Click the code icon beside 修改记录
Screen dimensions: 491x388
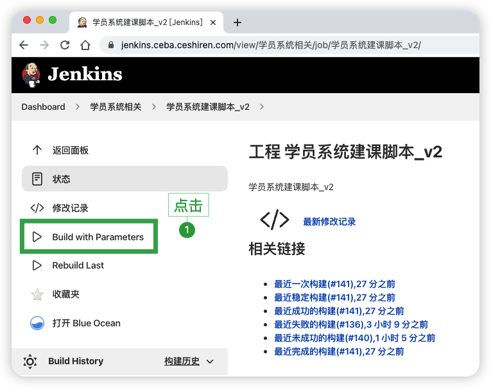click(x=37, y=207)
